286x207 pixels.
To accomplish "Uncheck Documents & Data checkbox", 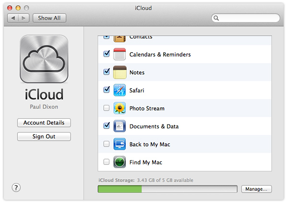I will 107,126.
